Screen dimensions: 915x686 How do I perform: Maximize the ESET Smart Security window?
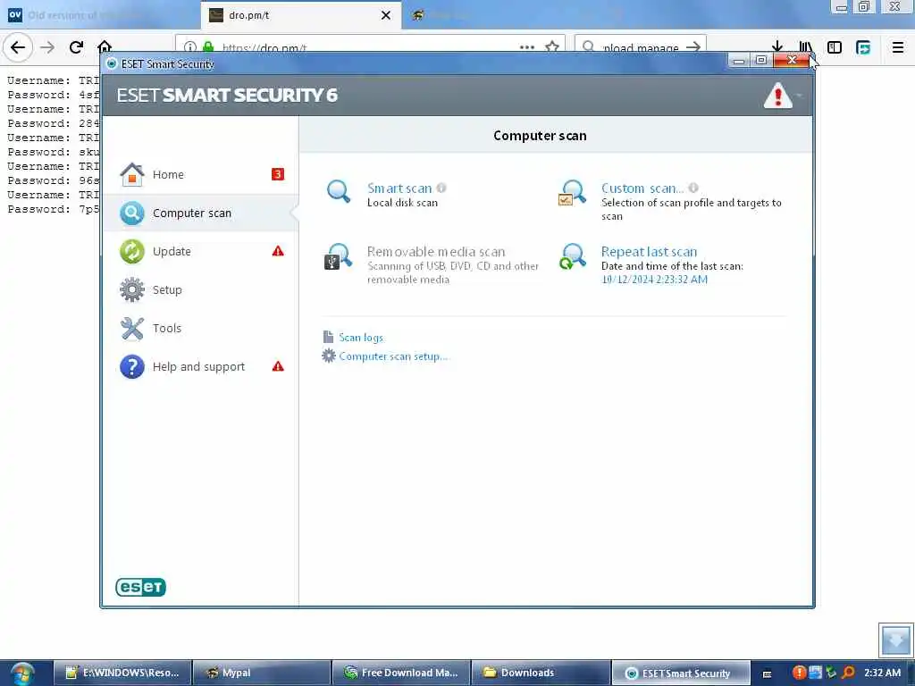coord(761,60)
